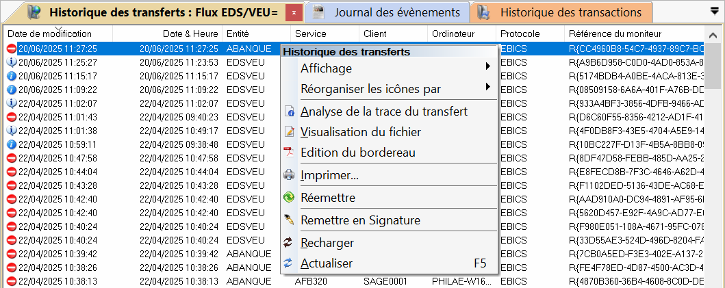This screenshot has width=725, height=288.
Task: Click the green Réemettre icon
Action: tap(289, 198)
